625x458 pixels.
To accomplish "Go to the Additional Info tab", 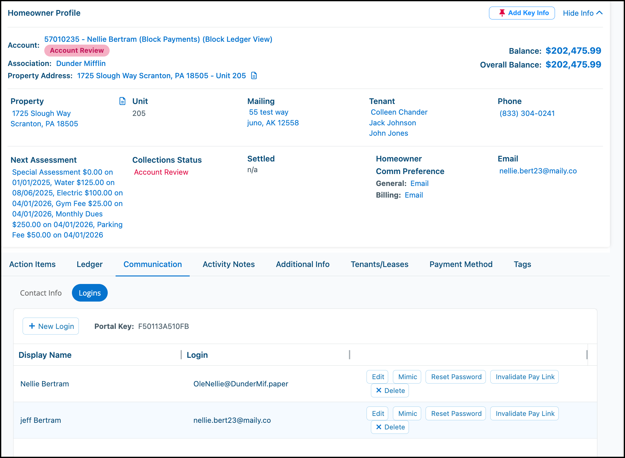I will tap(303, 264).
